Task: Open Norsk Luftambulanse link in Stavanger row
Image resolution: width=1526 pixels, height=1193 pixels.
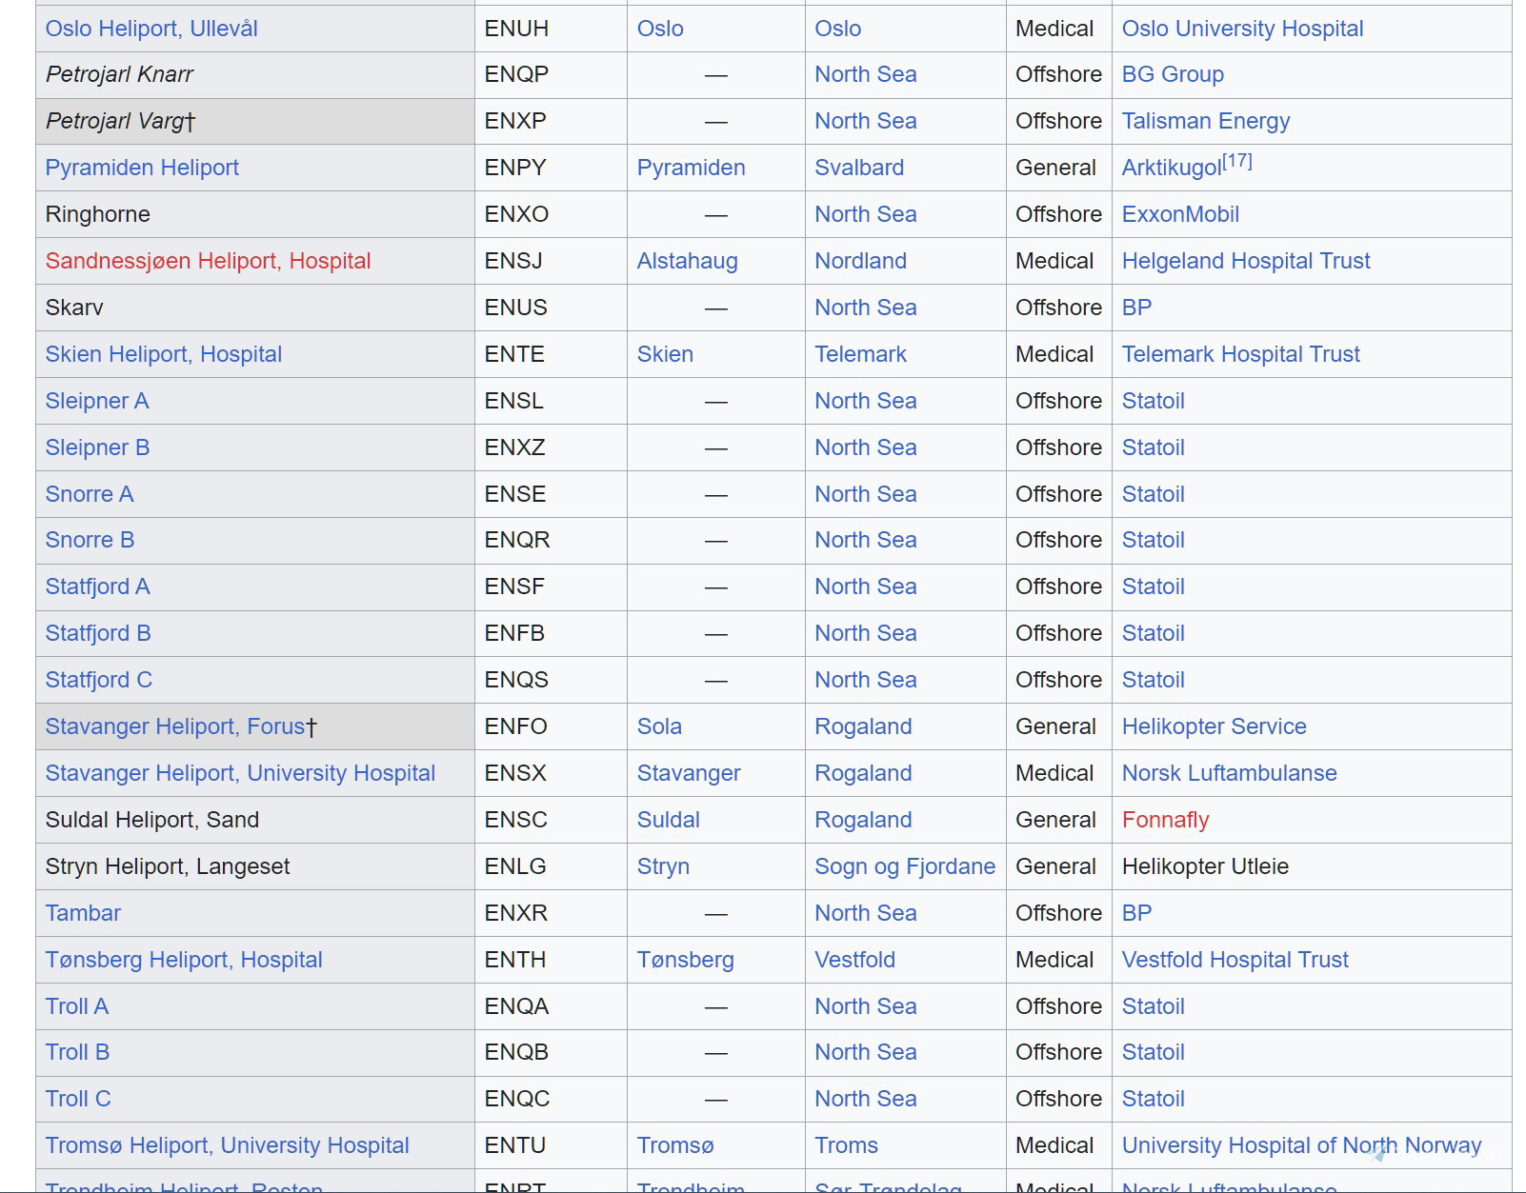Action: point(1229,773)
